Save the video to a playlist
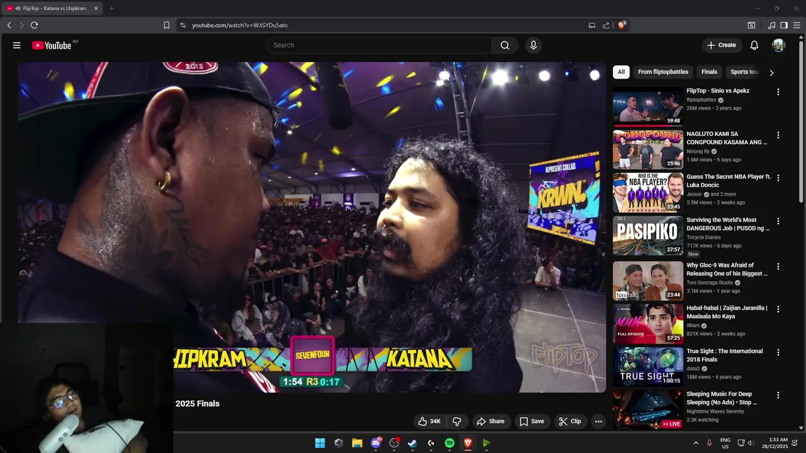This screenshot has width=806, height=453. [x=531, y=422]
